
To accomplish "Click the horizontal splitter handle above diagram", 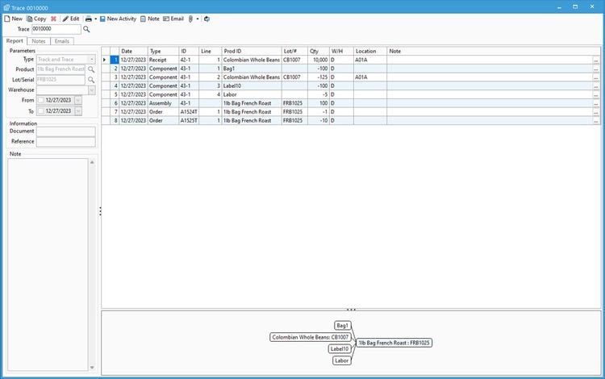I will (x=351, y=309).
